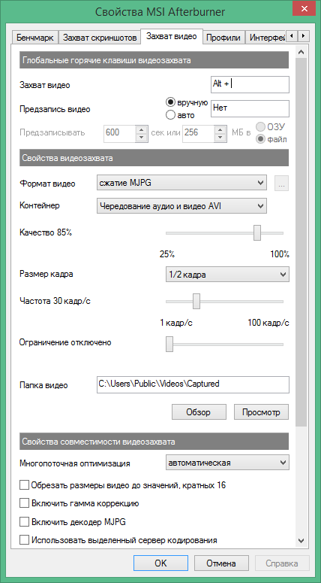Confirm with the OK button
The image size is (321, 583).
160,563
